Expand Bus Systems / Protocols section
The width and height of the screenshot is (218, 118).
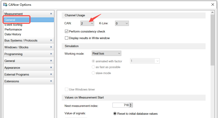(28, 40)
